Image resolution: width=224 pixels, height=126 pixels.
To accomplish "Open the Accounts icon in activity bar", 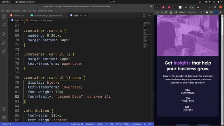I will (4, 109).
